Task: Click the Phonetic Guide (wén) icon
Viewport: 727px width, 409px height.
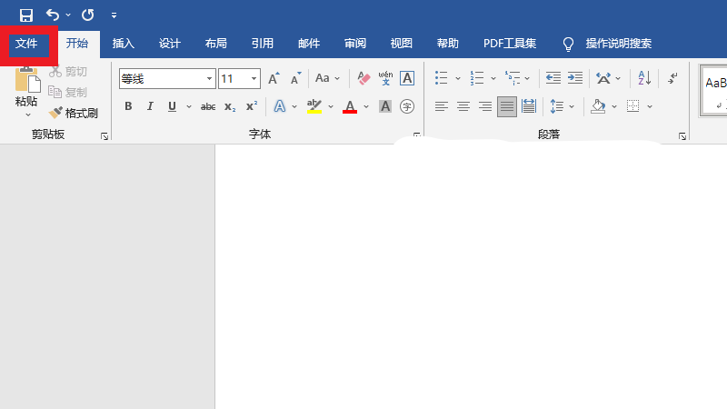Action: [385, 78]
